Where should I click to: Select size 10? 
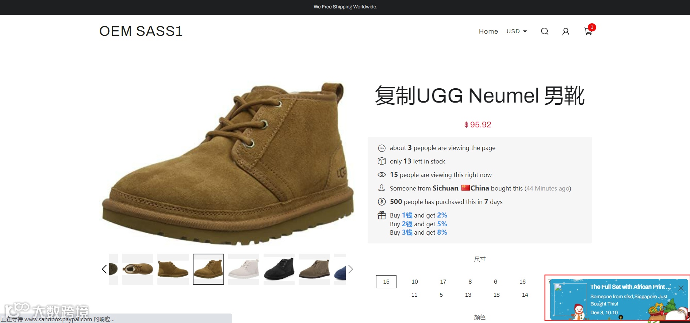tap(415, 282)
